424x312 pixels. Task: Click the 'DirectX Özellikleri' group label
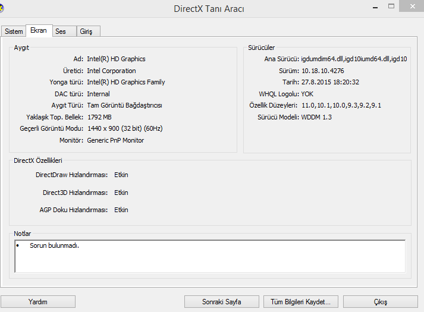pyautogui.click(x=38, y=160)
